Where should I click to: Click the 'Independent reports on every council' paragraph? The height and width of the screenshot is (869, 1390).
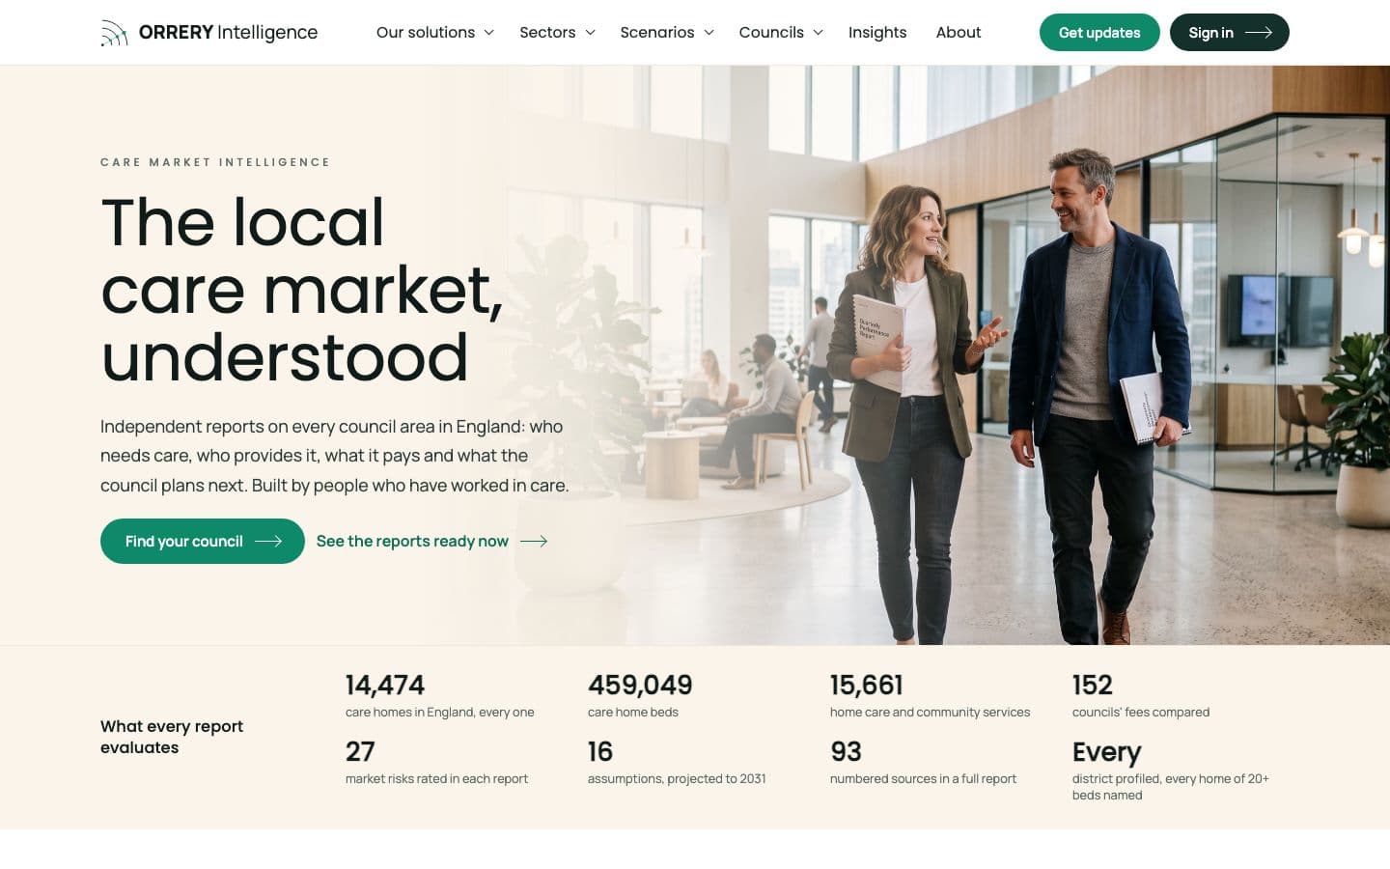tap(335, 456)
